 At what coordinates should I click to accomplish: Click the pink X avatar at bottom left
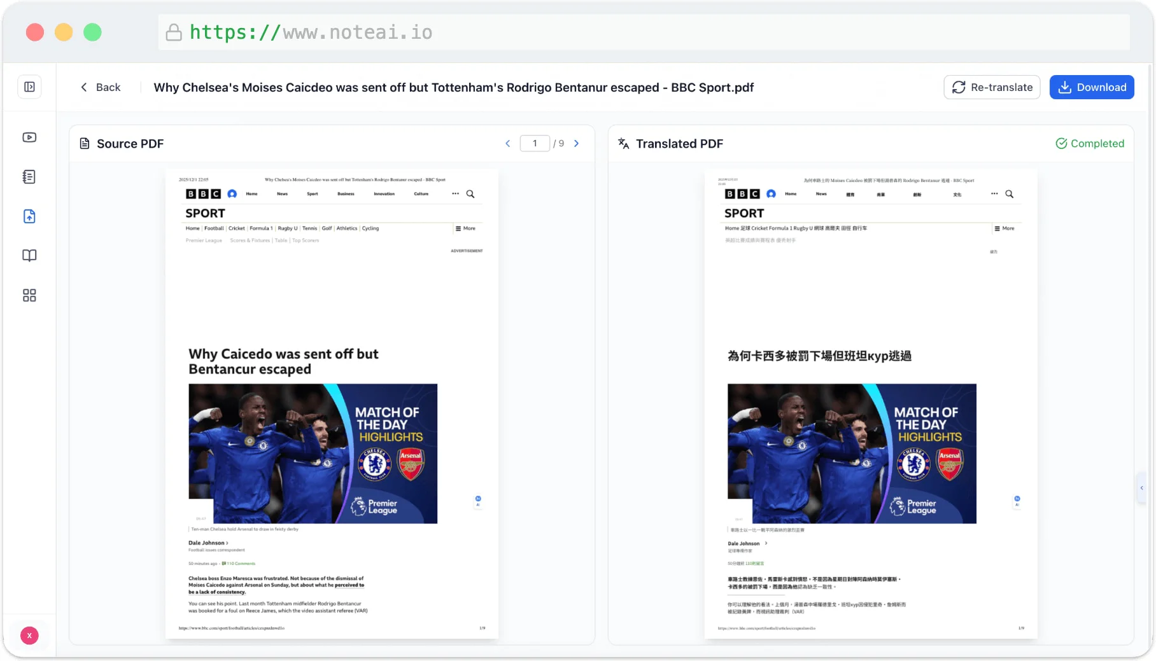(29, 636)
